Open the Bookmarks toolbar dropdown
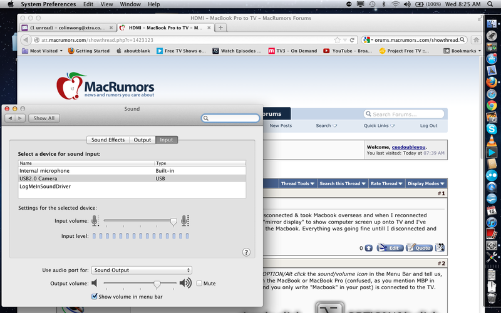 pyautogui.click(x=462, y=51)
